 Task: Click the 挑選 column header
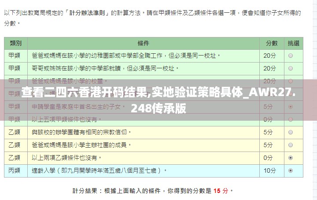point(293,43)
